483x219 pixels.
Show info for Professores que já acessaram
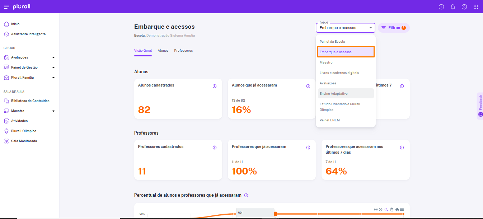pyautogui.click(x=308, y=148)
